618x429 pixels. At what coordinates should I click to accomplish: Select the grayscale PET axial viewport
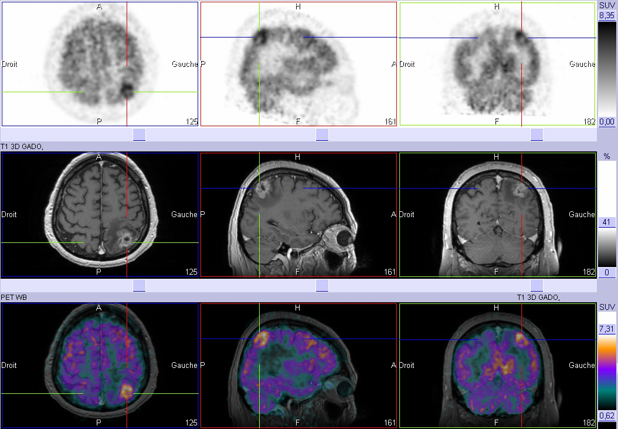point(100,64)
